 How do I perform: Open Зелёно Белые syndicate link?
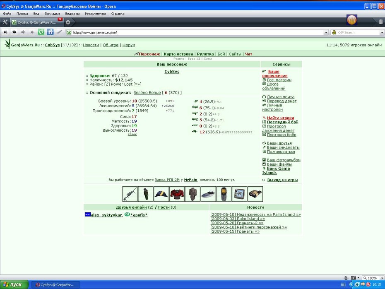[147, 93]
